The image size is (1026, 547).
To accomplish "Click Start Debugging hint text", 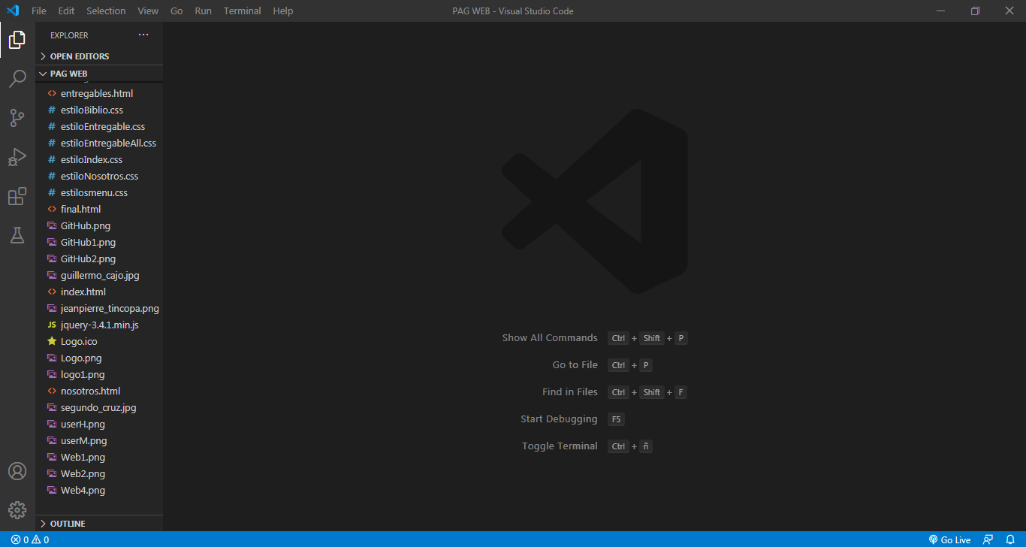I will click(559, 419).
